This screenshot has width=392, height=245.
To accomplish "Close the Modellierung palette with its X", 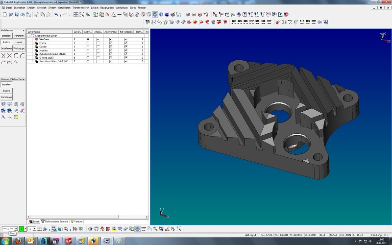I will (x=24, y=30).
